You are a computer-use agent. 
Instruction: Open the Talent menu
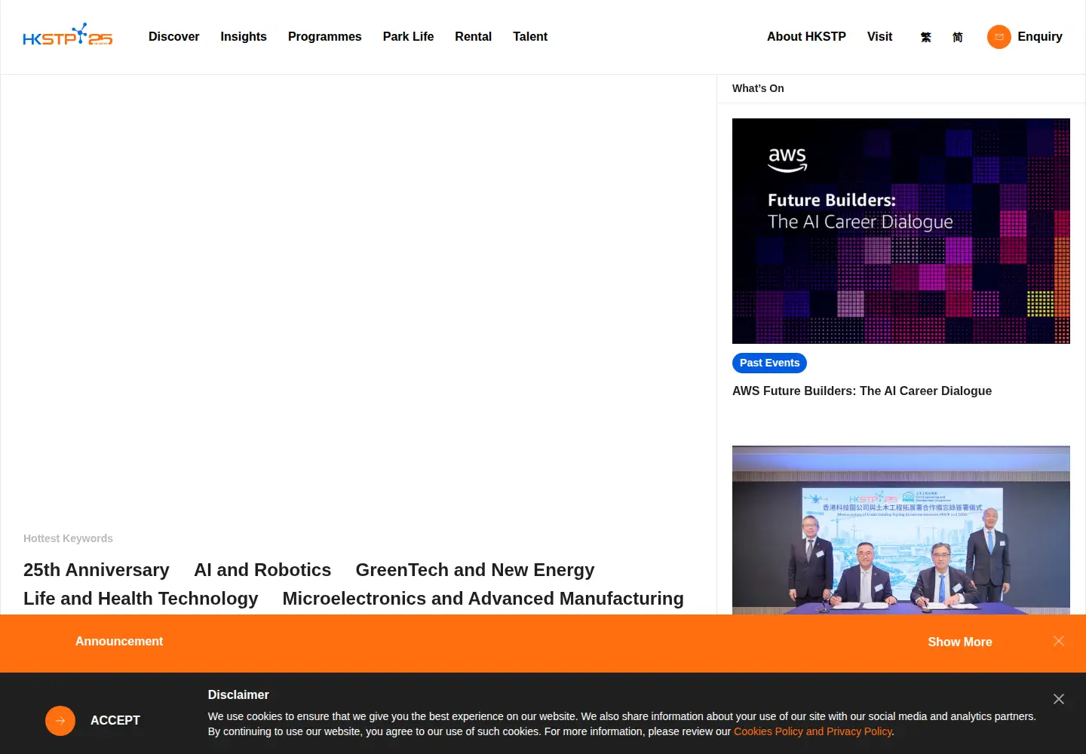click(x=530, y=36)
